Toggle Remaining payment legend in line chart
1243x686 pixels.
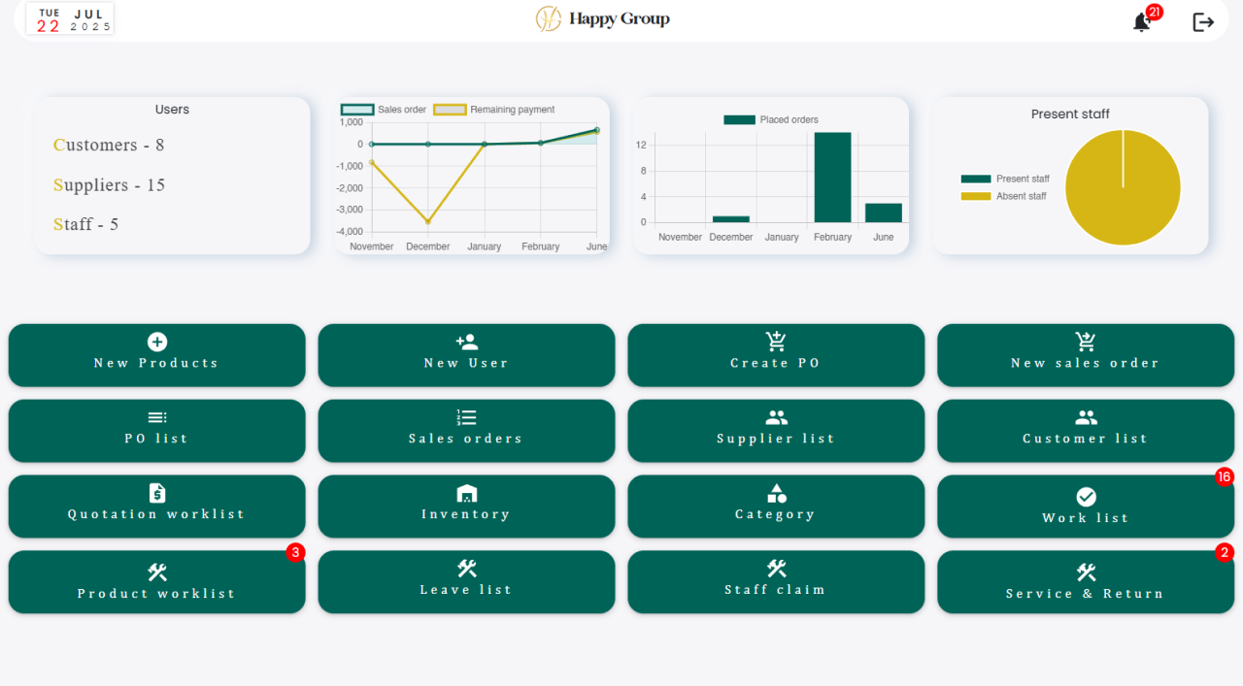click(494, 110)
